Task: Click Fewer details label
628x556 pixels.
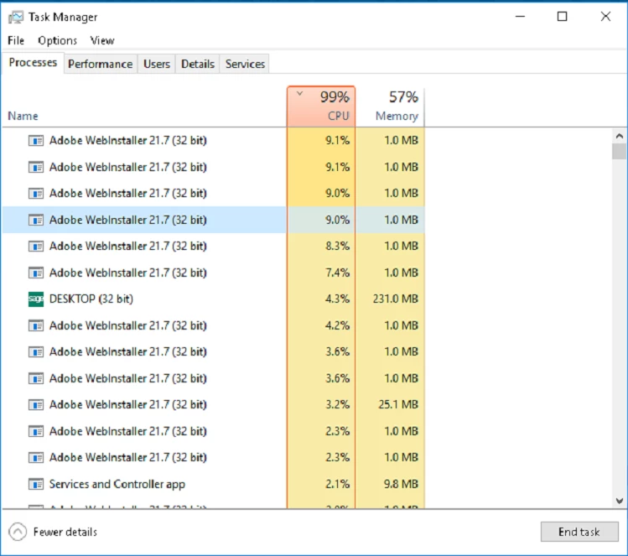Action: [65, 532]
